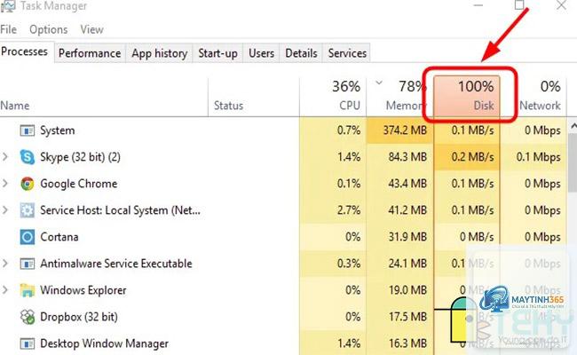Image resolution: width=577 pixels, height=355 pixels.
Task: Click the 43.4 MB memory value
Action: [407, 184]
